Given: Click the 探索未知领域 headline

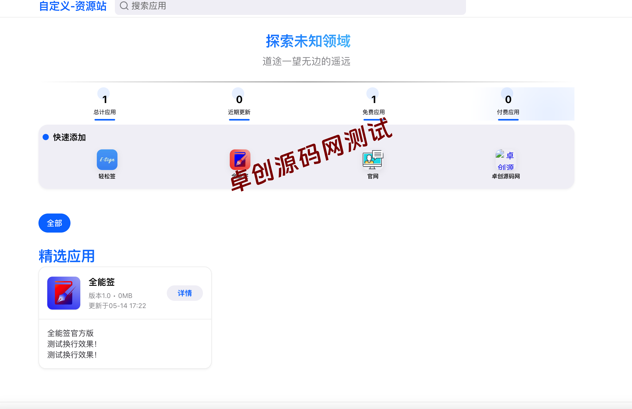Looking at the screenshot, I should coord(308,41).
